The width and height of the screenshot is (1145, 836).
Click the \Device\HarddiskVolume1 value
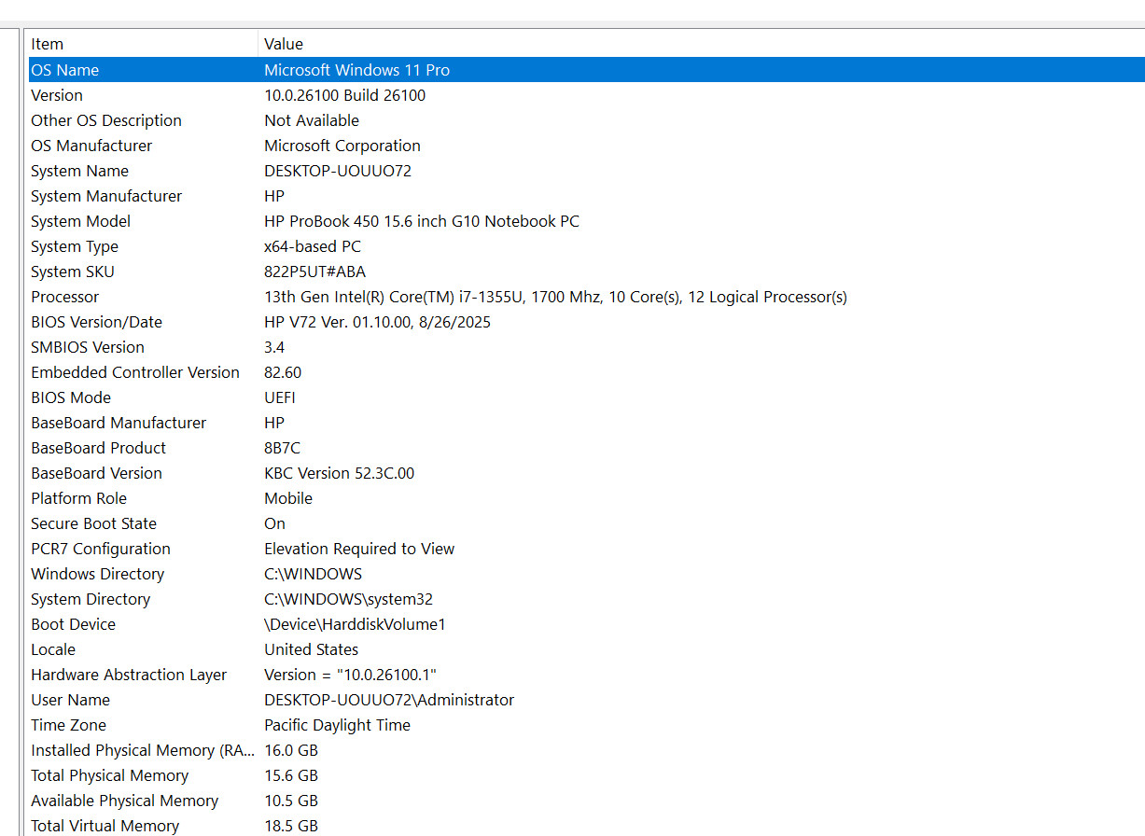tap(355, 624)
